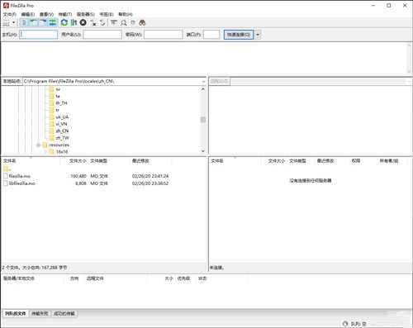
Task: Click the folder icon beside zh_CN
Action: [51, 131]
